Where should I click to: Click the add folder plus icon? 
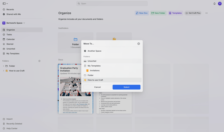click(x=39, y=61)
